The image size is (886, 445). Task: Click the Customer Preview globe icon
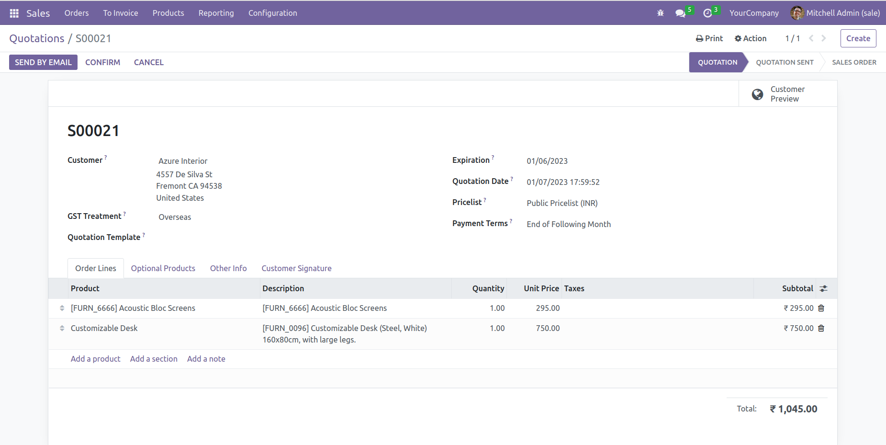757,94
